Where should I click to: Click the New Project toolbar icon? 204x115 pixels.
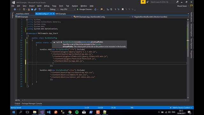click(x=24, y=9)
